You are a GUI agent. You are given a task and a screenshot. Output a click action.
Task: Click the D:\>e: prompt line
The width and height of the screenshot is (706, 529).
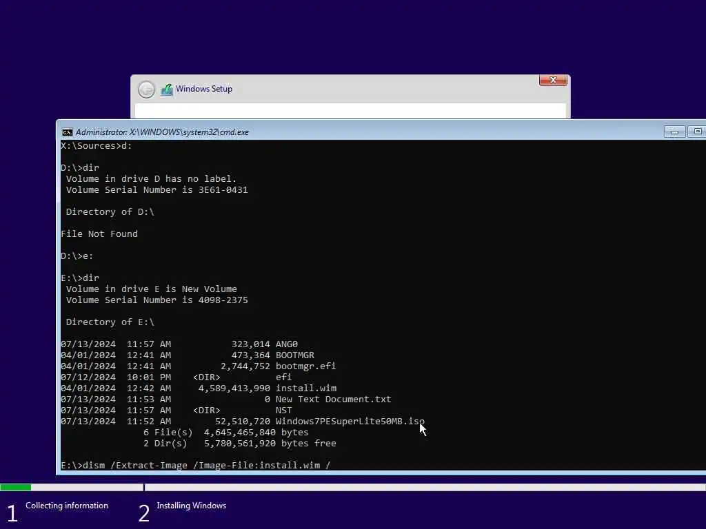(77, 256)
